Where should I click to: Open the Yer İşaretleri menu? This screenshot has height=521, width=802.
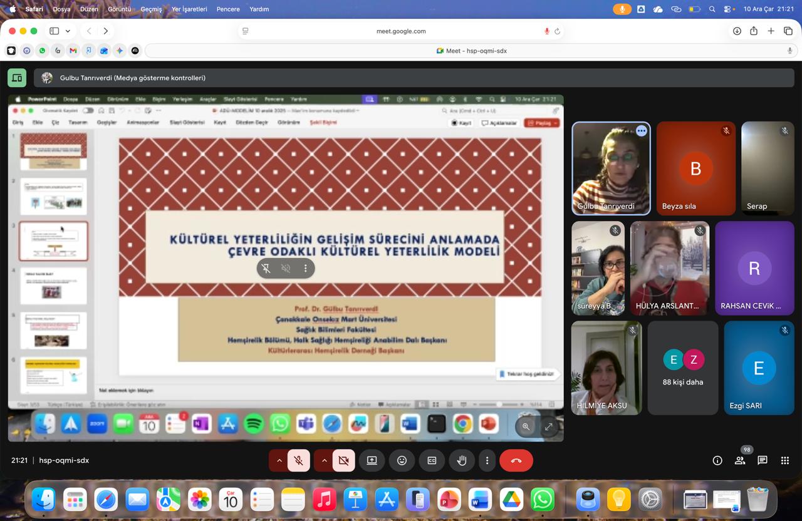click(189, 9)
